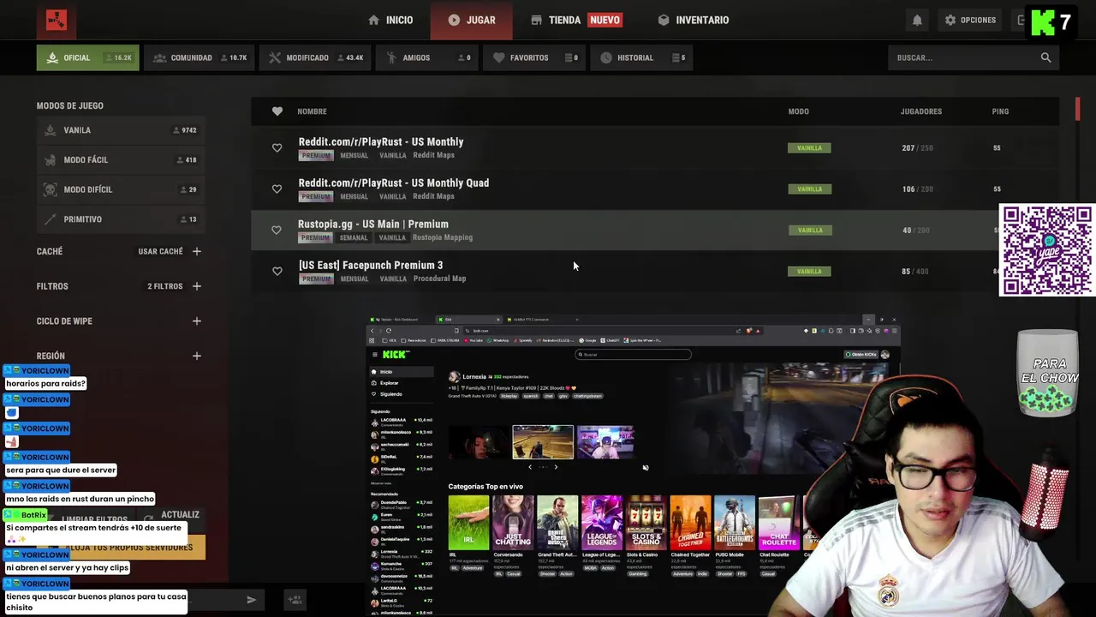
Task: Favorite Reddit.com/r/PlayRust - US Monthly Quad server
Action: (x=277, y=189)
